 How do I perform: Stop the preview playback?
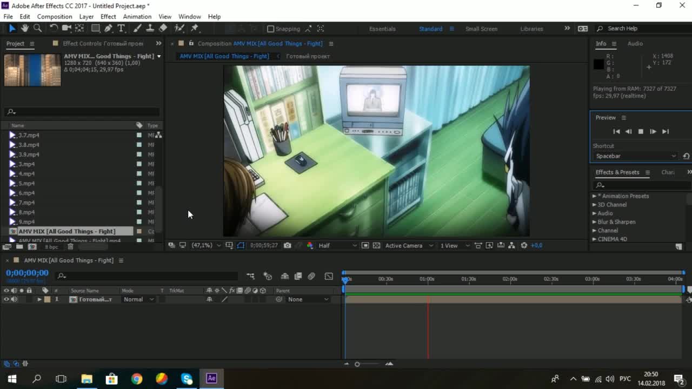(x=641, y=131)
